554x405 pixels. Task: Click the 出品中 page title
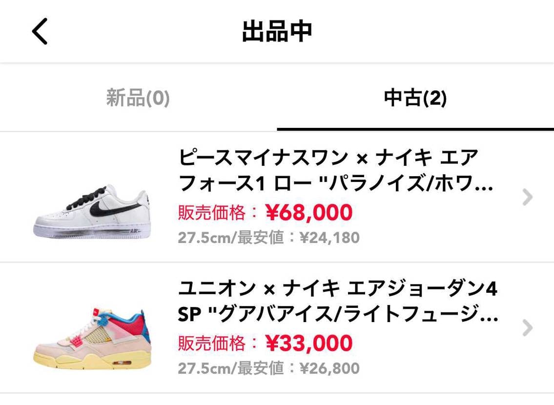pyautogui.click(x=277, y=31)
